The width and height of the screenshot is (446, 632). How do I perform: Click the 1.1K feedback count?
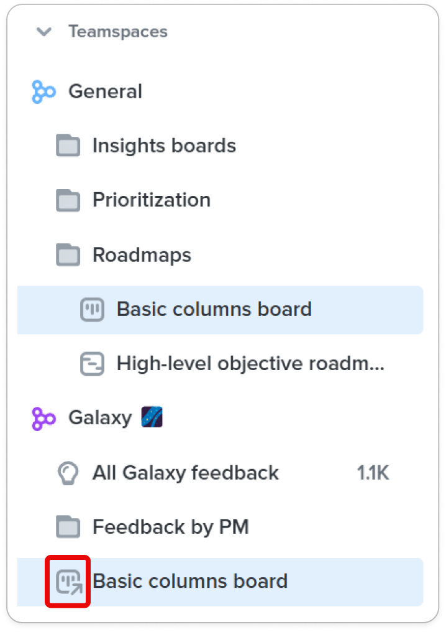click(x=373, y=473)
